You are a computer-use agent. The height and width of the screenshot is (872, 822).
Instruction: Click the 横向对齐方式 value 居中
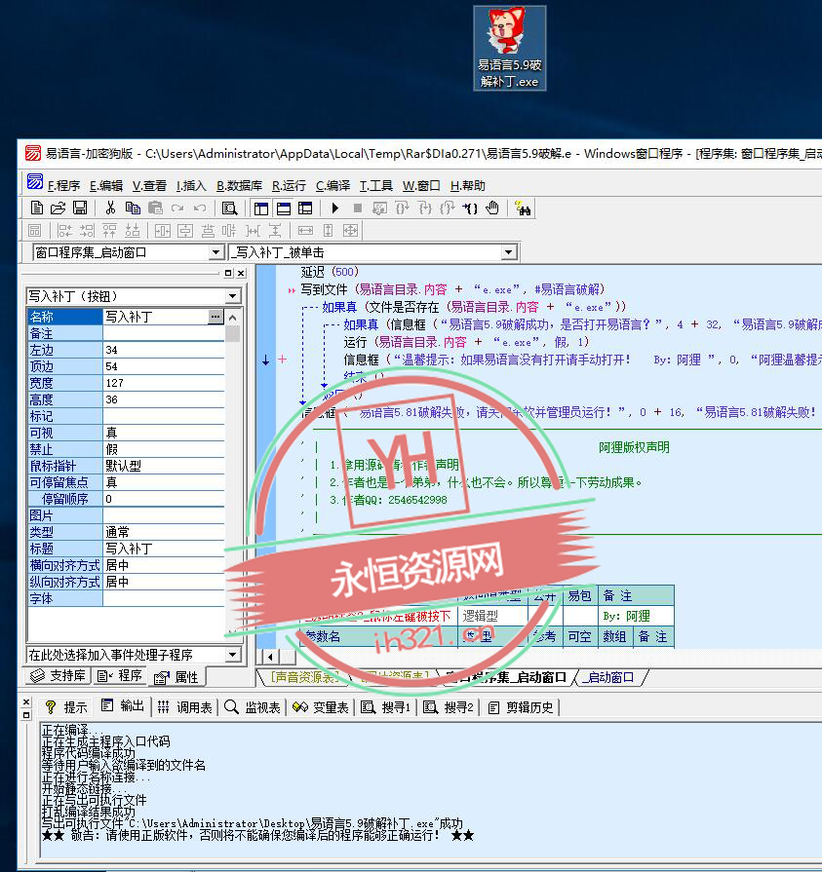(164, 565)
